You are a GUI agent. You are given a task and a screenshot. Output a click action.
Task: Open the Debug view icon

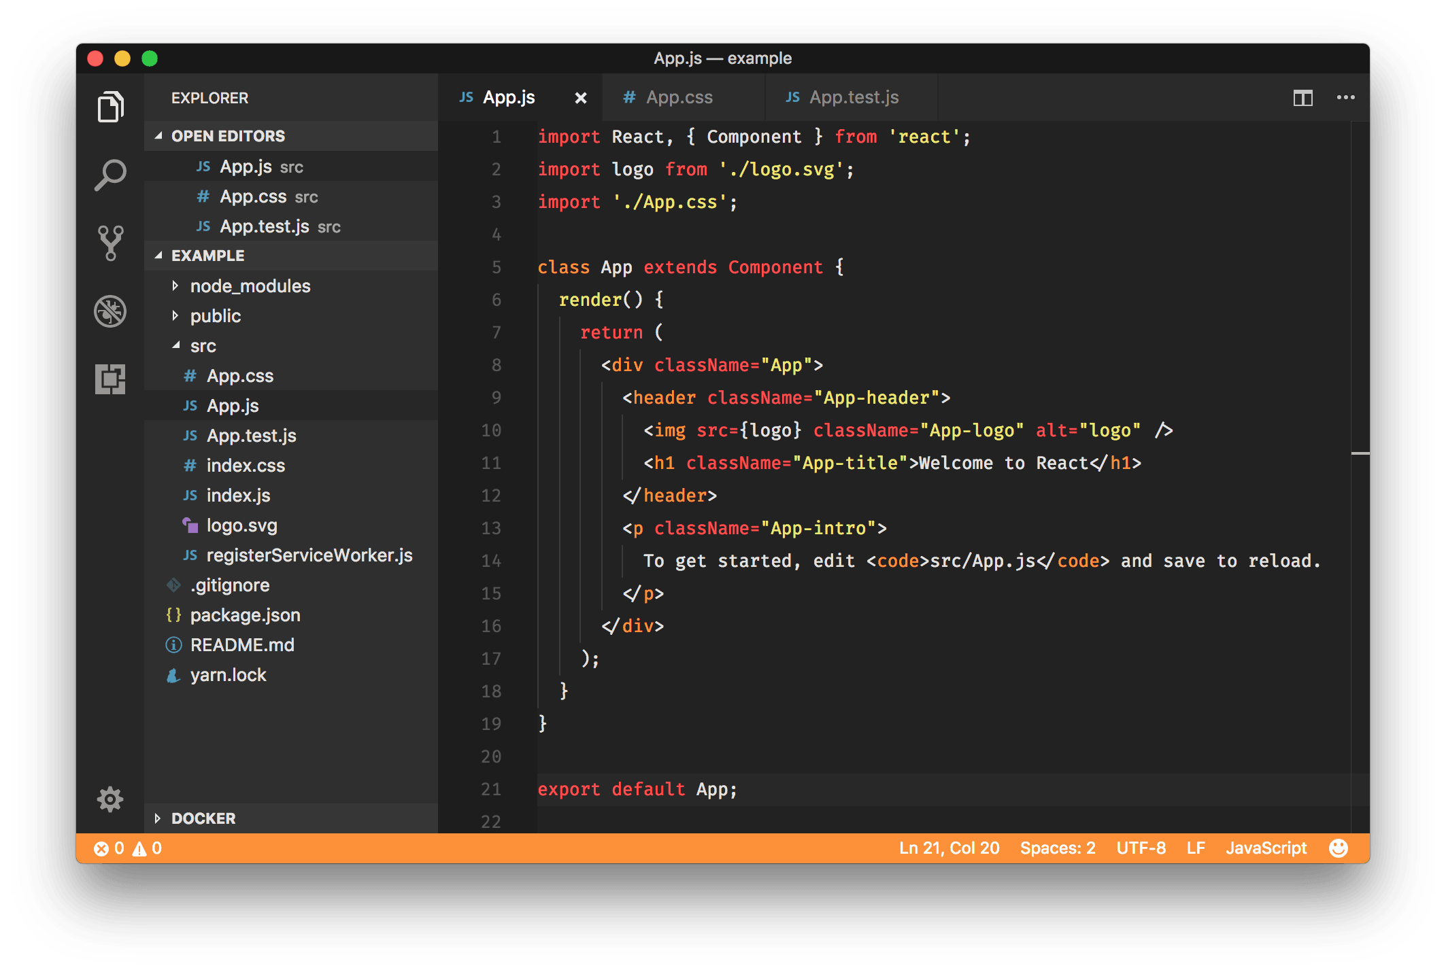pos(110,311)
